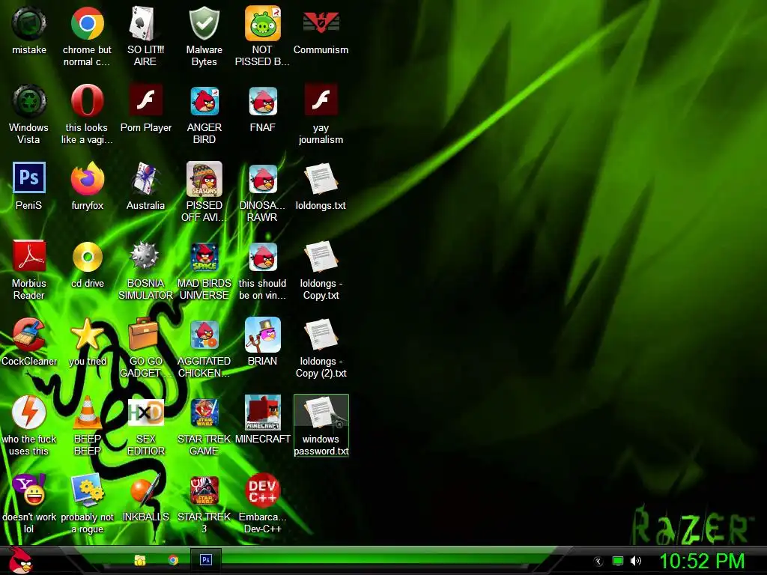Screen dimensions: 767x575
Task: Switch to Photoshop in the taskbar
Action: click(206, 560)
